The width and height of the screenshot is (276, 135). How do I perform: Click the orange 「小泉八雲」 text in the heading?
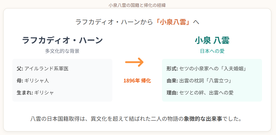point(172,22)
